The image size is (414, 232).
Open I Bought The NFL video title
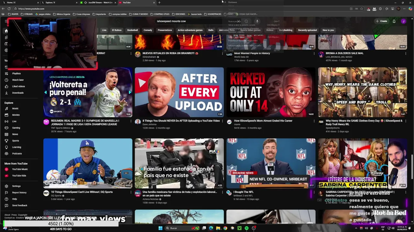tap(244, 192)
